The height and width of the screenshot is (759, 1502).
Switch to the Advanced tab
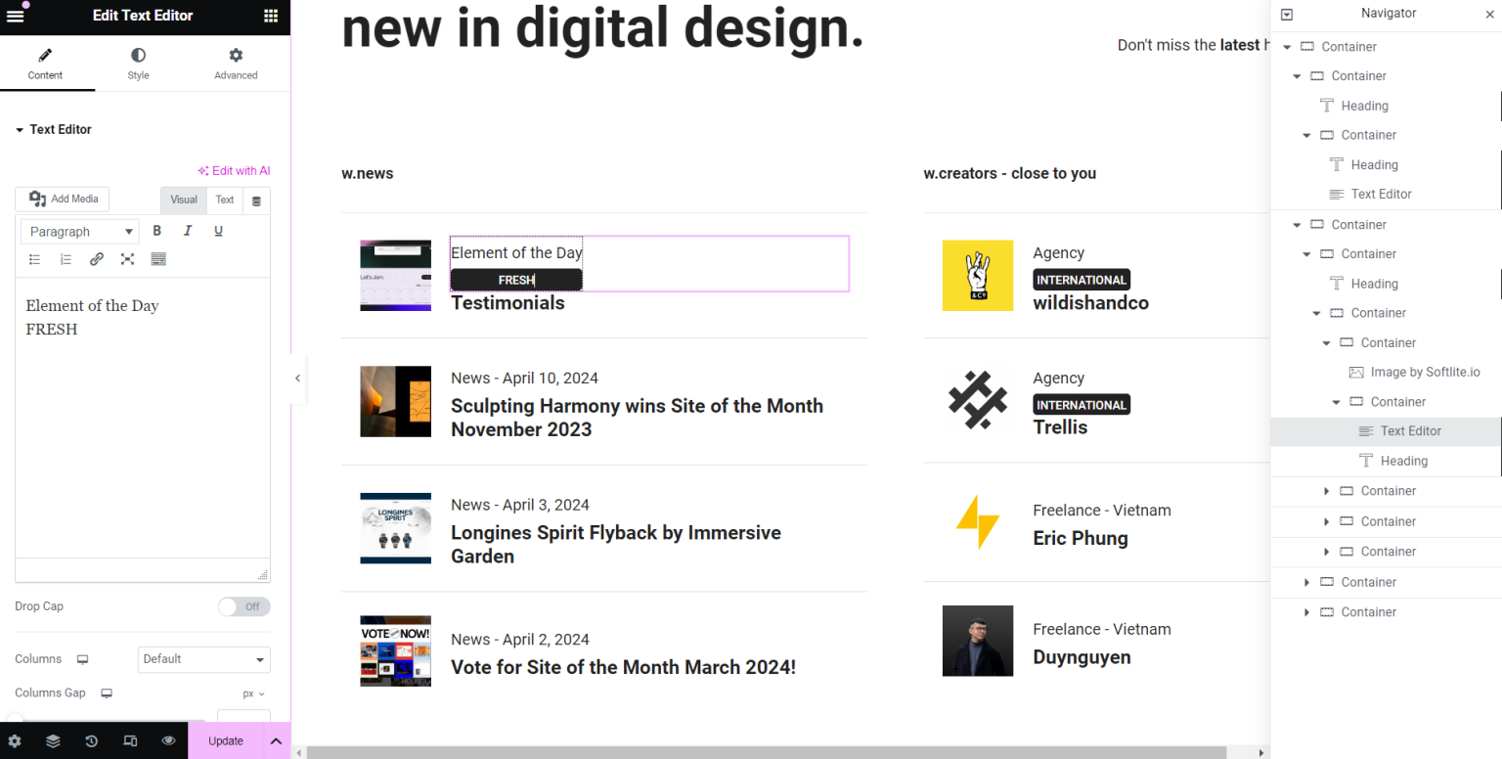coord(236,64)
